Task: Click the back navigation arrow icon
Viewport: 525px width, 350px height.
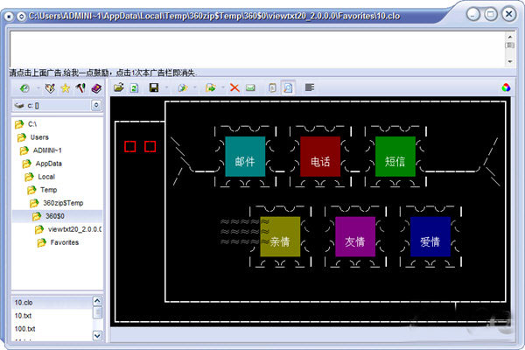Action: (24, 88)
